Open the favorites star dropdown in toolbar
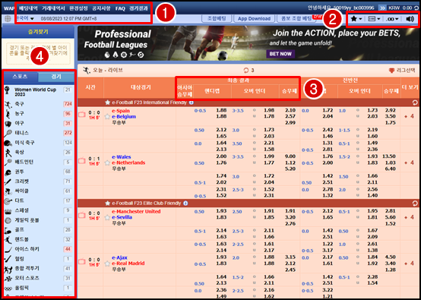Image resolution: width=421 pixels, height=300 pixels. (x=356, y=19)
